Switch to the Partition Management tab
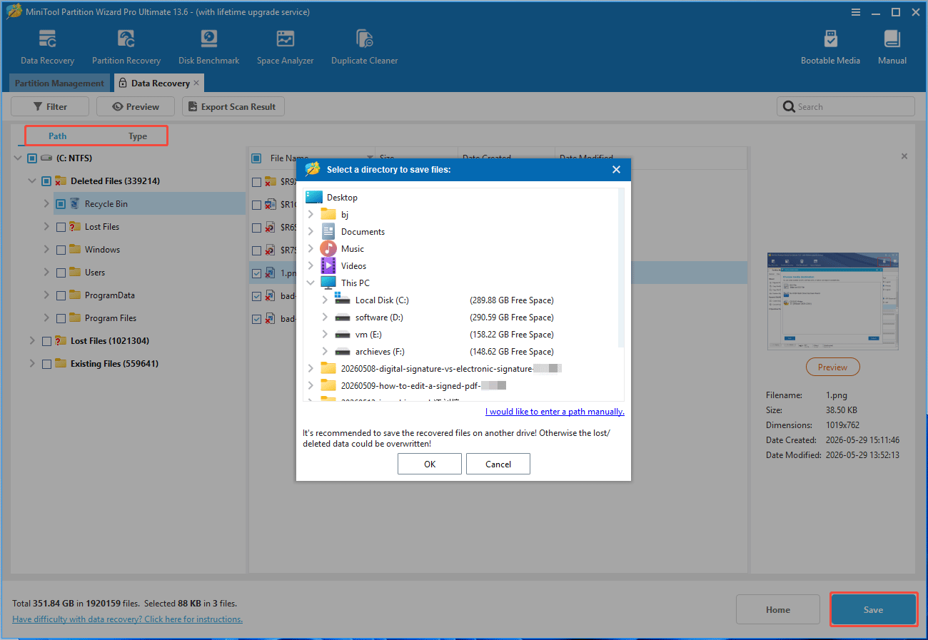 coord(59,83)
